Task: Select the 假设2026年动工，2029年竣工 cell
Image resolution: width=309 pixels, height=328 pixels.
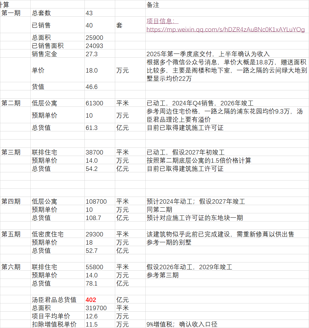Action: 227,267
